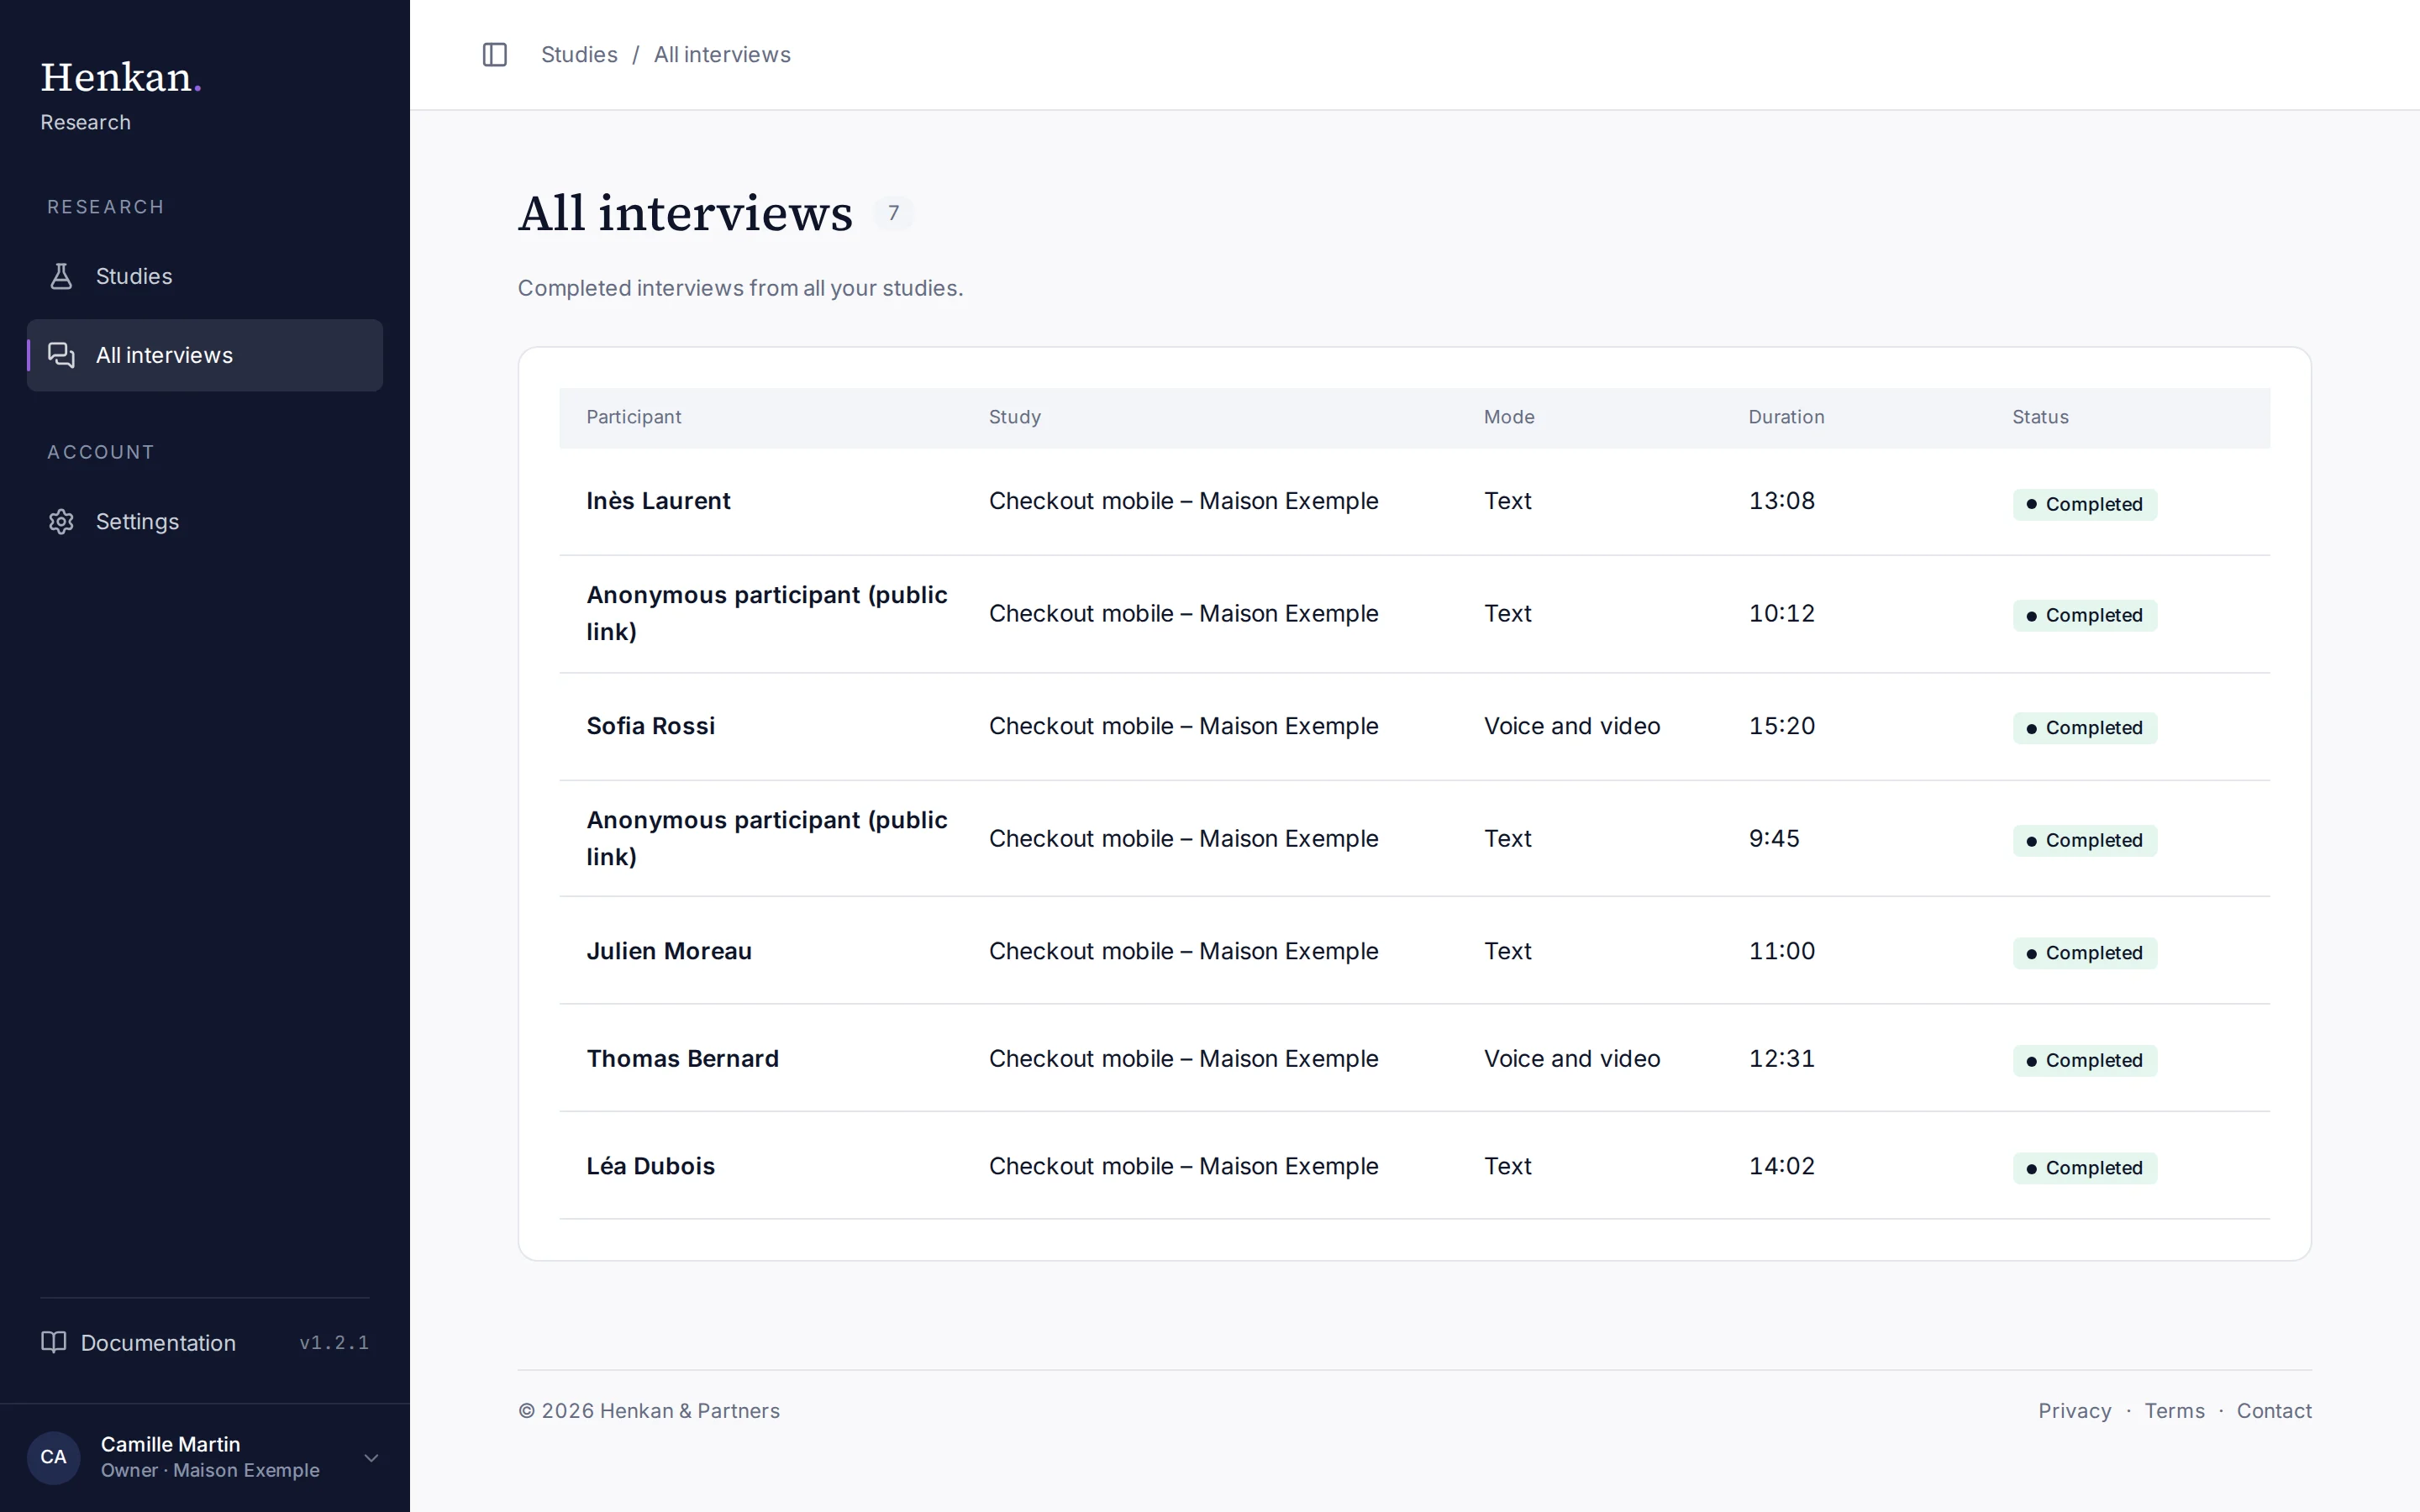The height and width of the screenshot is (1512, 2420).
Task: Click the Completed badge for Léa Dubois
Action: coord(2084,1168)
